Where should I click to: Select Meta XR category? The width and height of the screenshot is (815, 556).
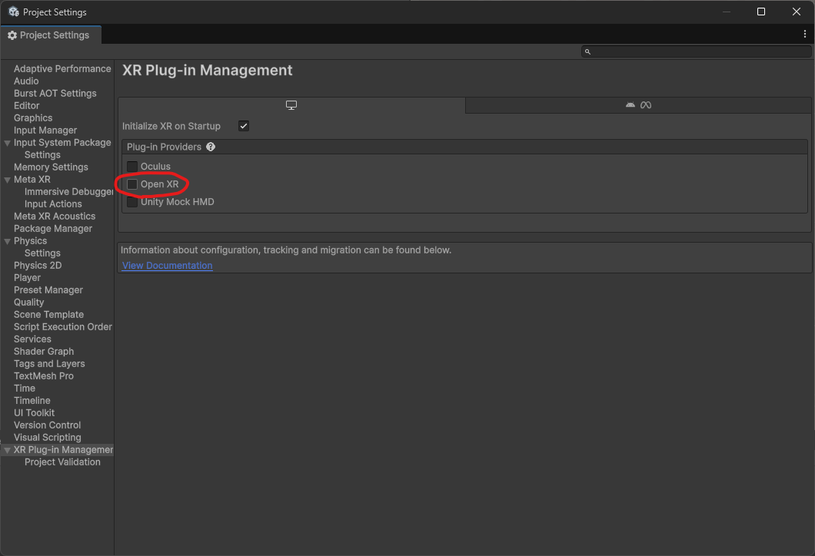click(x=32, y=179)
